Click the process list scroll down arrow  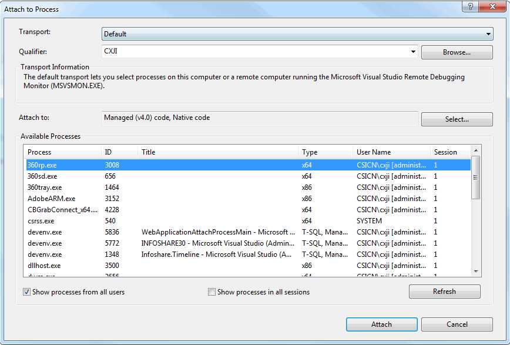pyautogui.click(x=475, y=272)
